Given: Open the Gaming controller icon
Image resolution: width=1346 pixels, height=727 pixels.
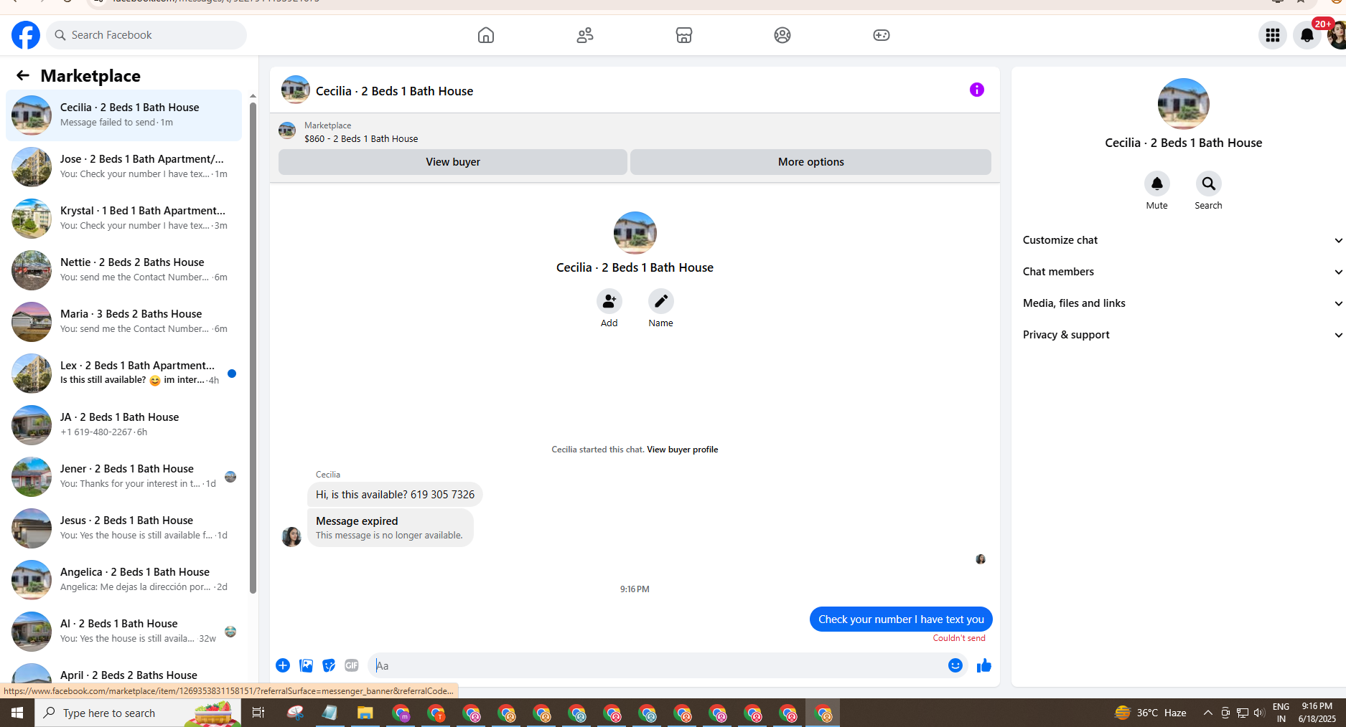Looking at the screenshot, I should 882,35.
